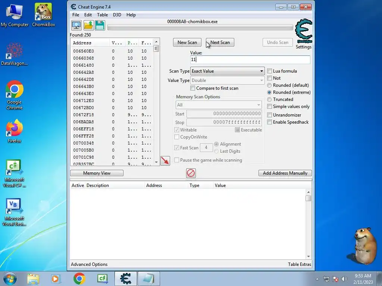Launch Google Chrome from desktop

[15, 95]
